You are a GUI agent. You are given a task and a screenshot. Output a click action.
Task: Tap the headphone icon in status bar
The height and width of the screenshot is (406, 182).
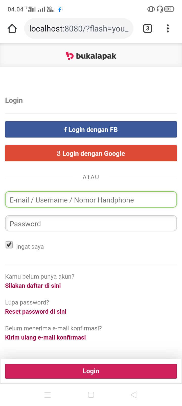[x=160, y=9]
